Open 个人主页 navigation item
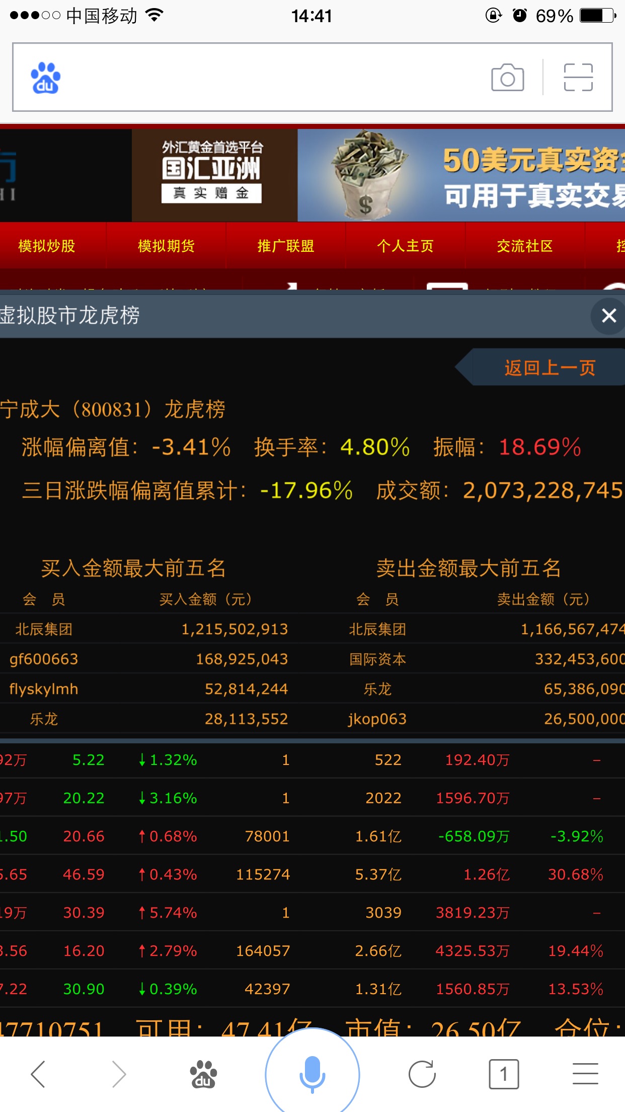The width and height of the screenshot is (625, 1112). 405,246
